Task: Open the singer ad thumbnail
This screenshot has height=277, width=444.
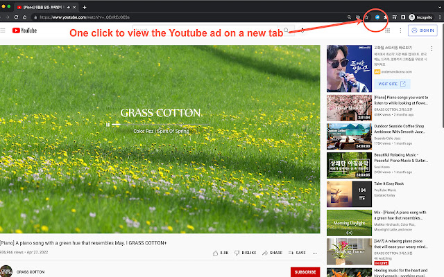Action: coord(349,69)
